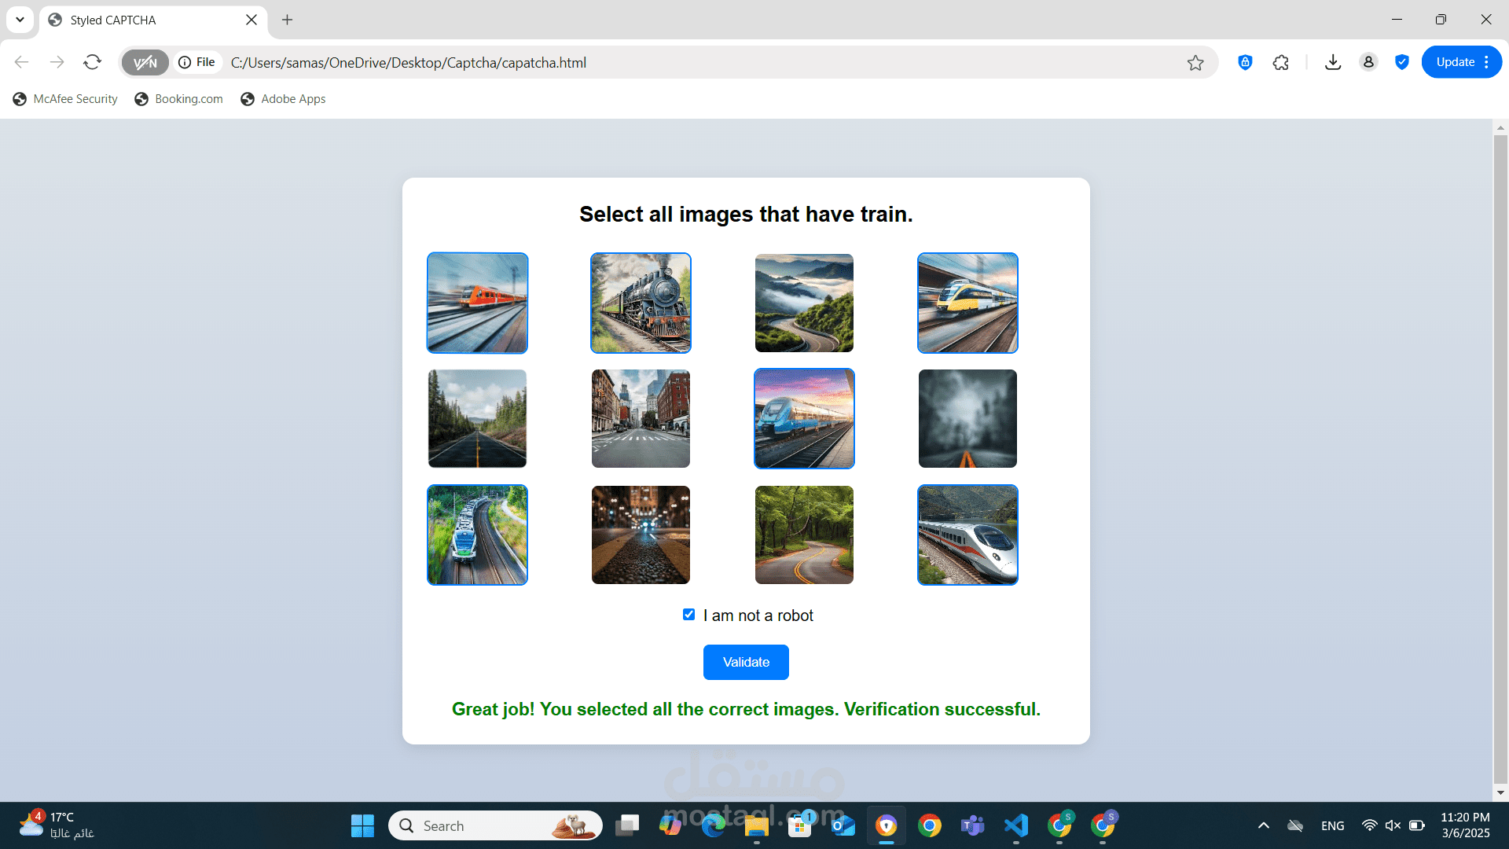Uncheck the 'I am not a robot' checkbox
The width and height of the screenshot is (1509, 849).
[x=688, y=614]
